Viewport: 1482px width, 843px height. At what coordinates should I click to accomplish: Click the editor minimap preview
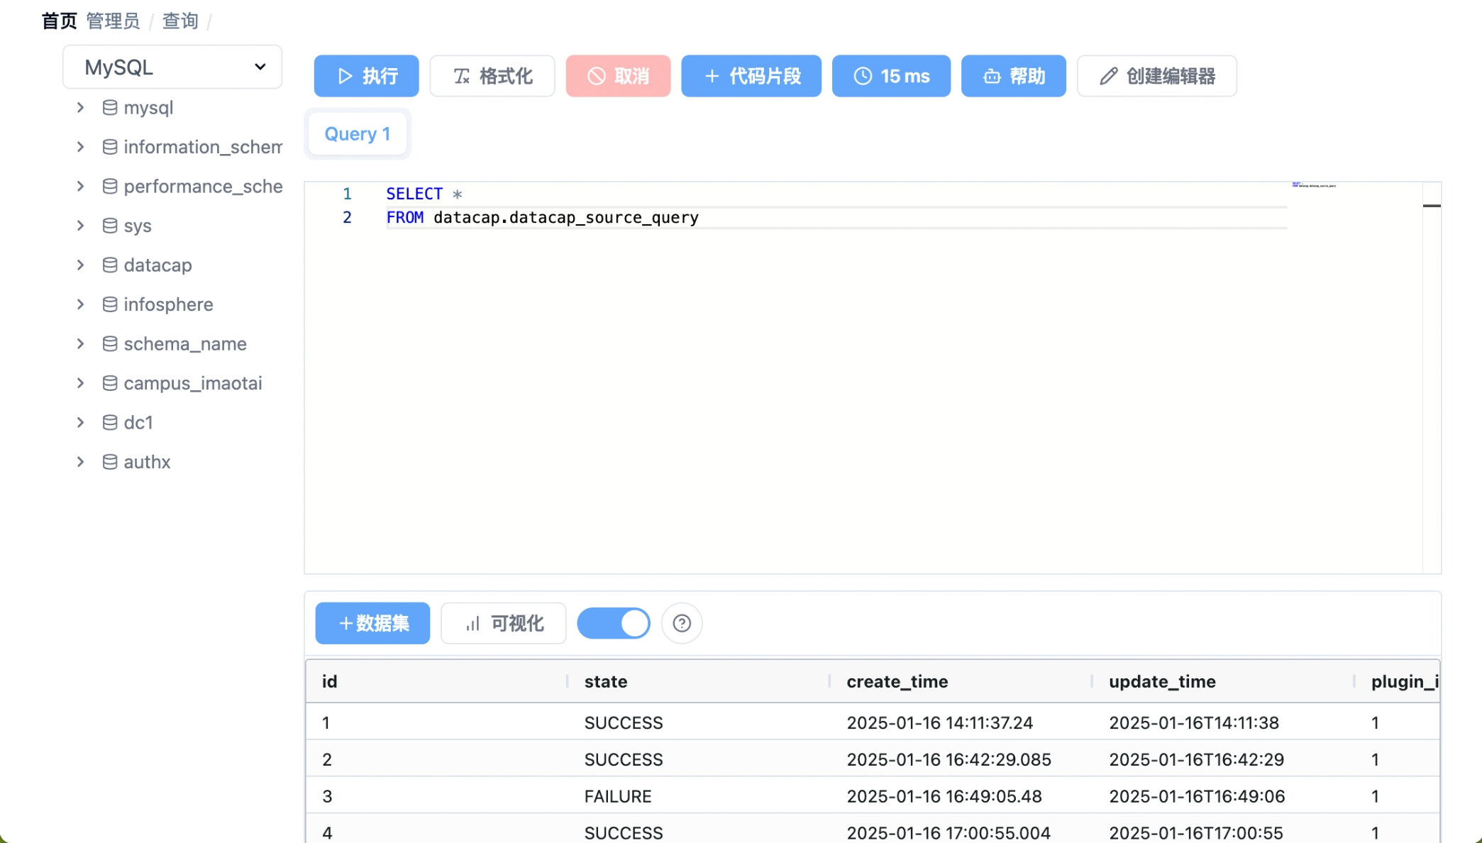pyautogui.click(x=1314, y=186)
